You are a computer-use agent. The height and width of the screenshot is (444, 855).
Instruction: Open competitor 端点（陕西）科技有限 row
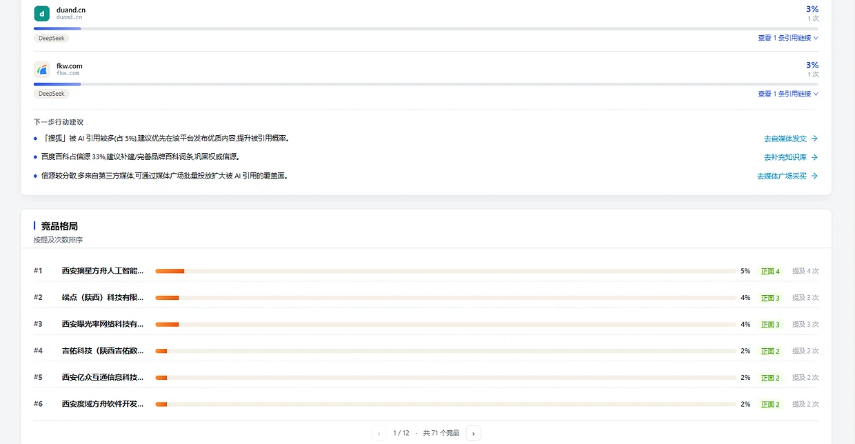click(x=426, y=298)
